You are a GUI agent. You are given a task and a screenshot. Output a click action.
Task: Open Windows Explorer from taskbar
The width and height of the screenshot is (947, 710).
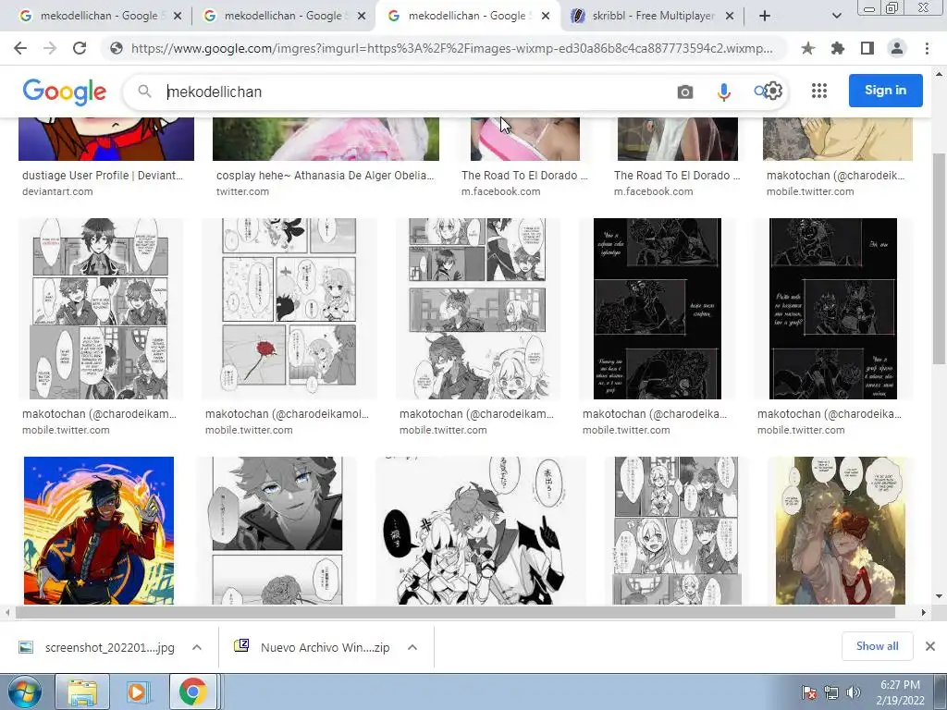[x=82, y=692]
